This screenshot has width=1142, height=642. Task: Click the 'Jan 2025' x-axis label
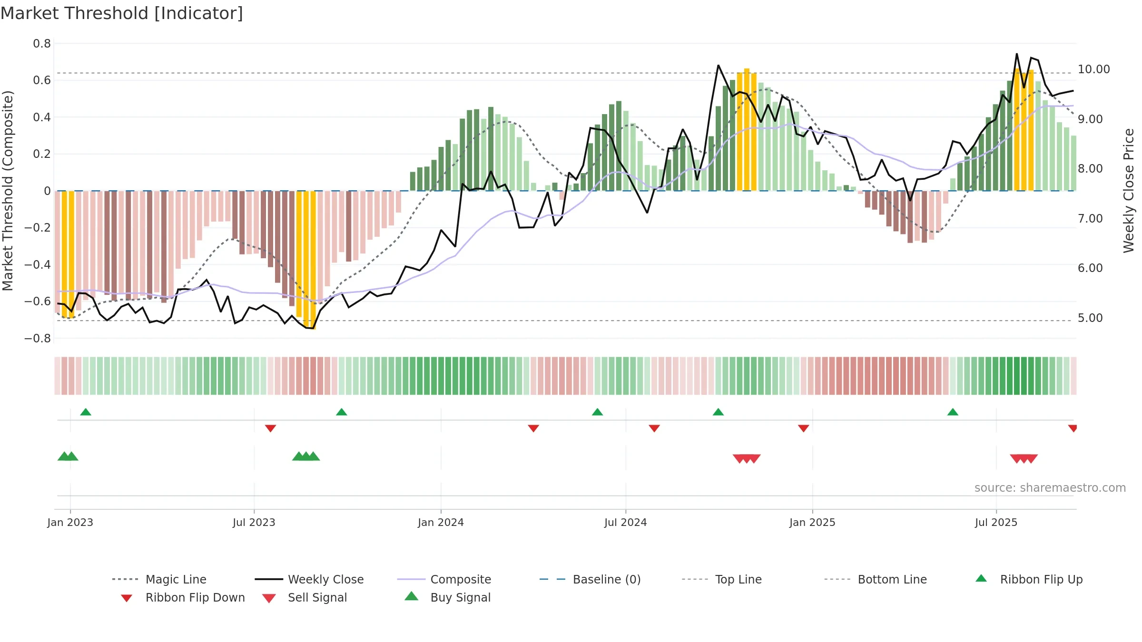813,522
